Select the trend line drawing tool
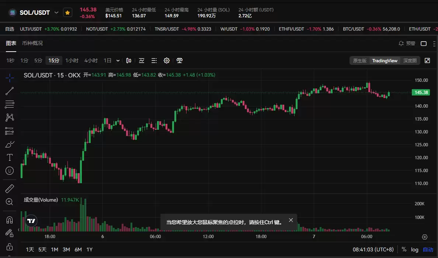The image size is (438, 258). [10, 91]
